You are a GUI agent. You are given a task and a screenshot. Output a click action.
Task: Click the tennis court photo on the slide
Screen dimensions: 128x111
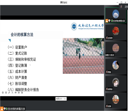[83, 56]
